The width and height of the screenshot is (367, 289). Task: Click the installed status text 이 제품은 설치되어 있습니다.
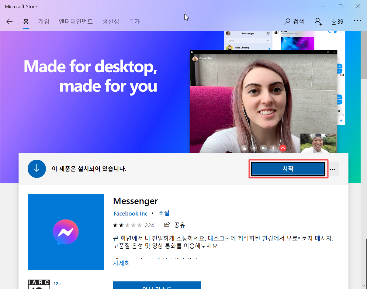[x=89, y=169]
